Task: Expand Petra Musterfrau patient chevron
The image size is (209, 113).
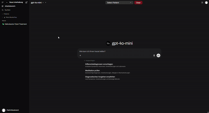Action: [2, 17]
